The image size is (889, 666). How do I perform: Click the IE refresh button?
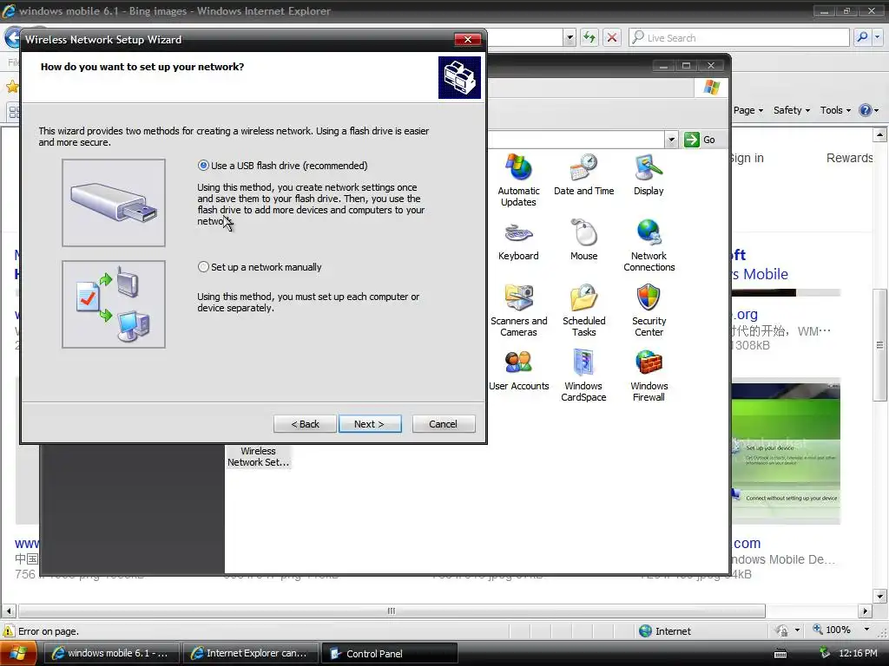[x=589, y=38]
